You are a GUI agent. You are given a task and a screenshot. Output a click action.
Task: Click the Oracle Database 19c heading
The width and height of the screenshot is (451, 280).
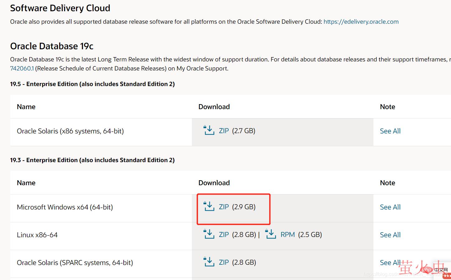tap(52, 46)
